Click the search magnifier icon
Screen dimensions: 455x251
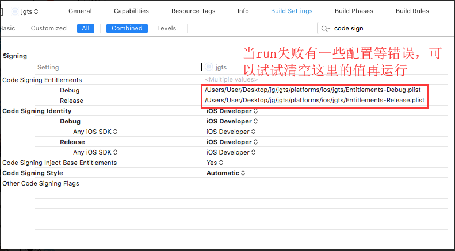(x=326, y=29)
